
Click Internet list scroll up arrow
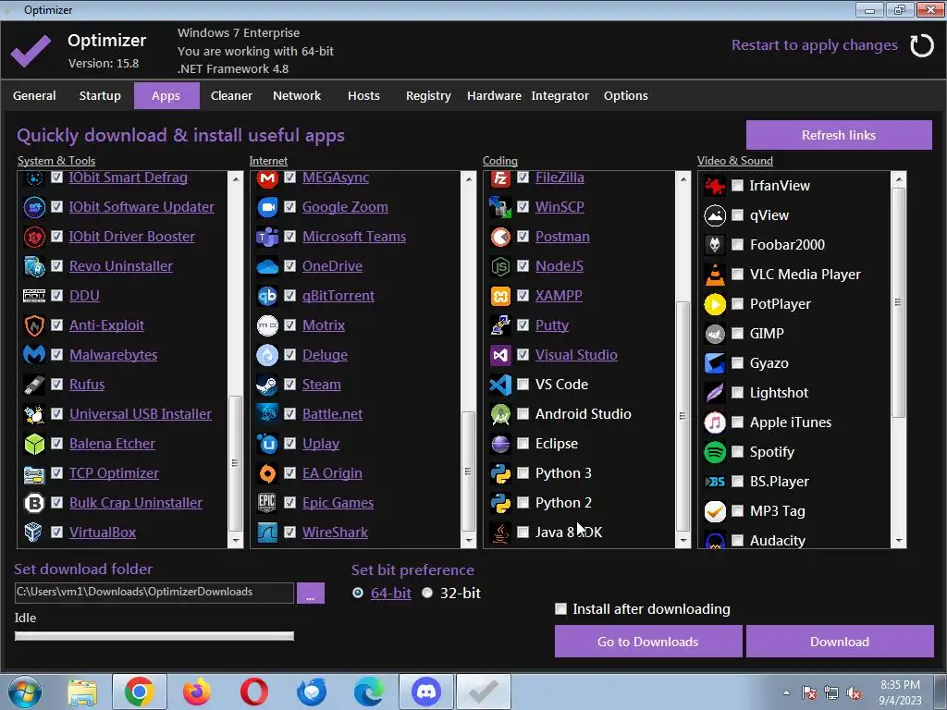tap(469, 178)
